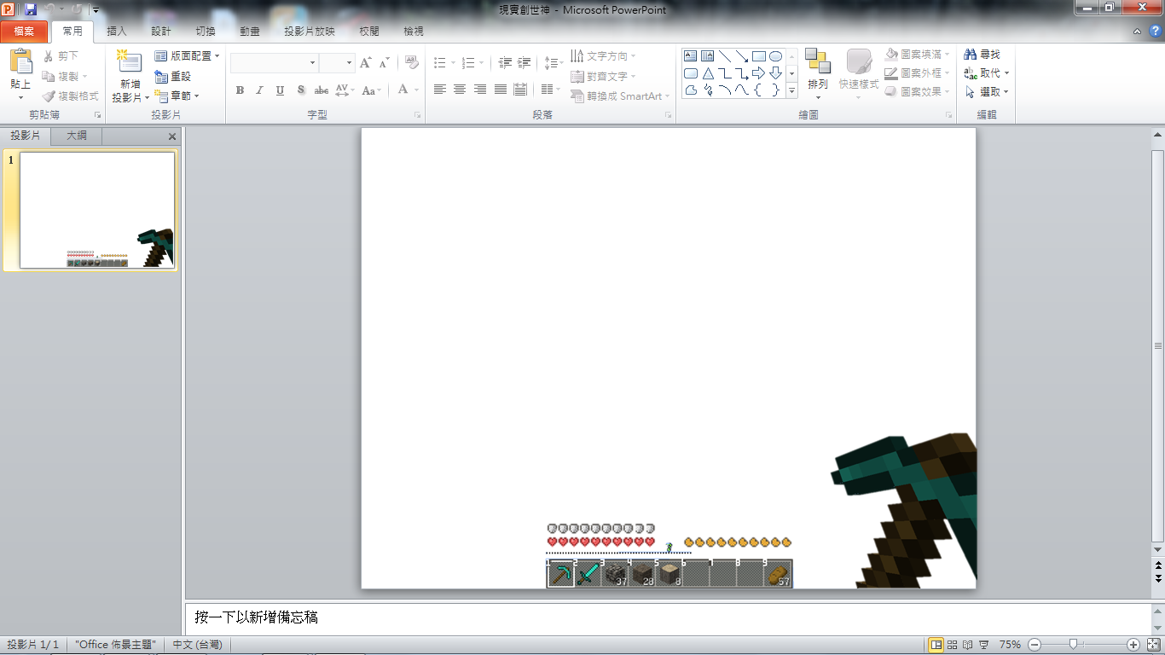Expand the 章節 section dropdown
This screenshot has width=1165, height=655.
click(197, 96)
